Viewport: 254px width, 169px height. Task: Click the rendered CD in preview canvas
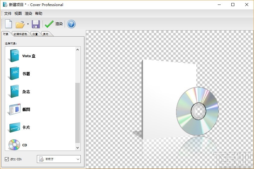[197, 111]
